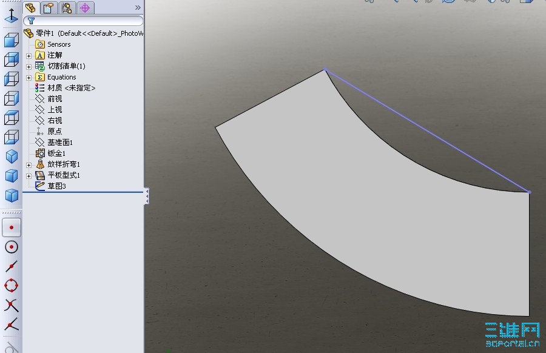Set the Trimetric view orientation
Screen dimensions: 546x353
coord(11,176)
